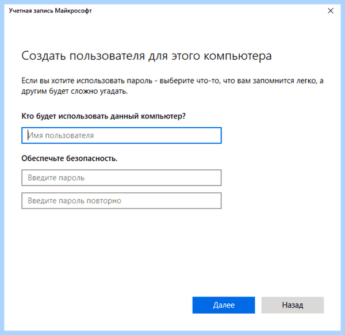Click the password hint paragraph starting "Если вы хотите"
The height and width of the screenshot is (335, 345).
tap(172, 86)
